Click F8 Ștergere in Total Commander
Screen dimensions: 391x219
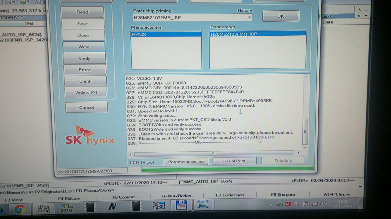[283, 194]
